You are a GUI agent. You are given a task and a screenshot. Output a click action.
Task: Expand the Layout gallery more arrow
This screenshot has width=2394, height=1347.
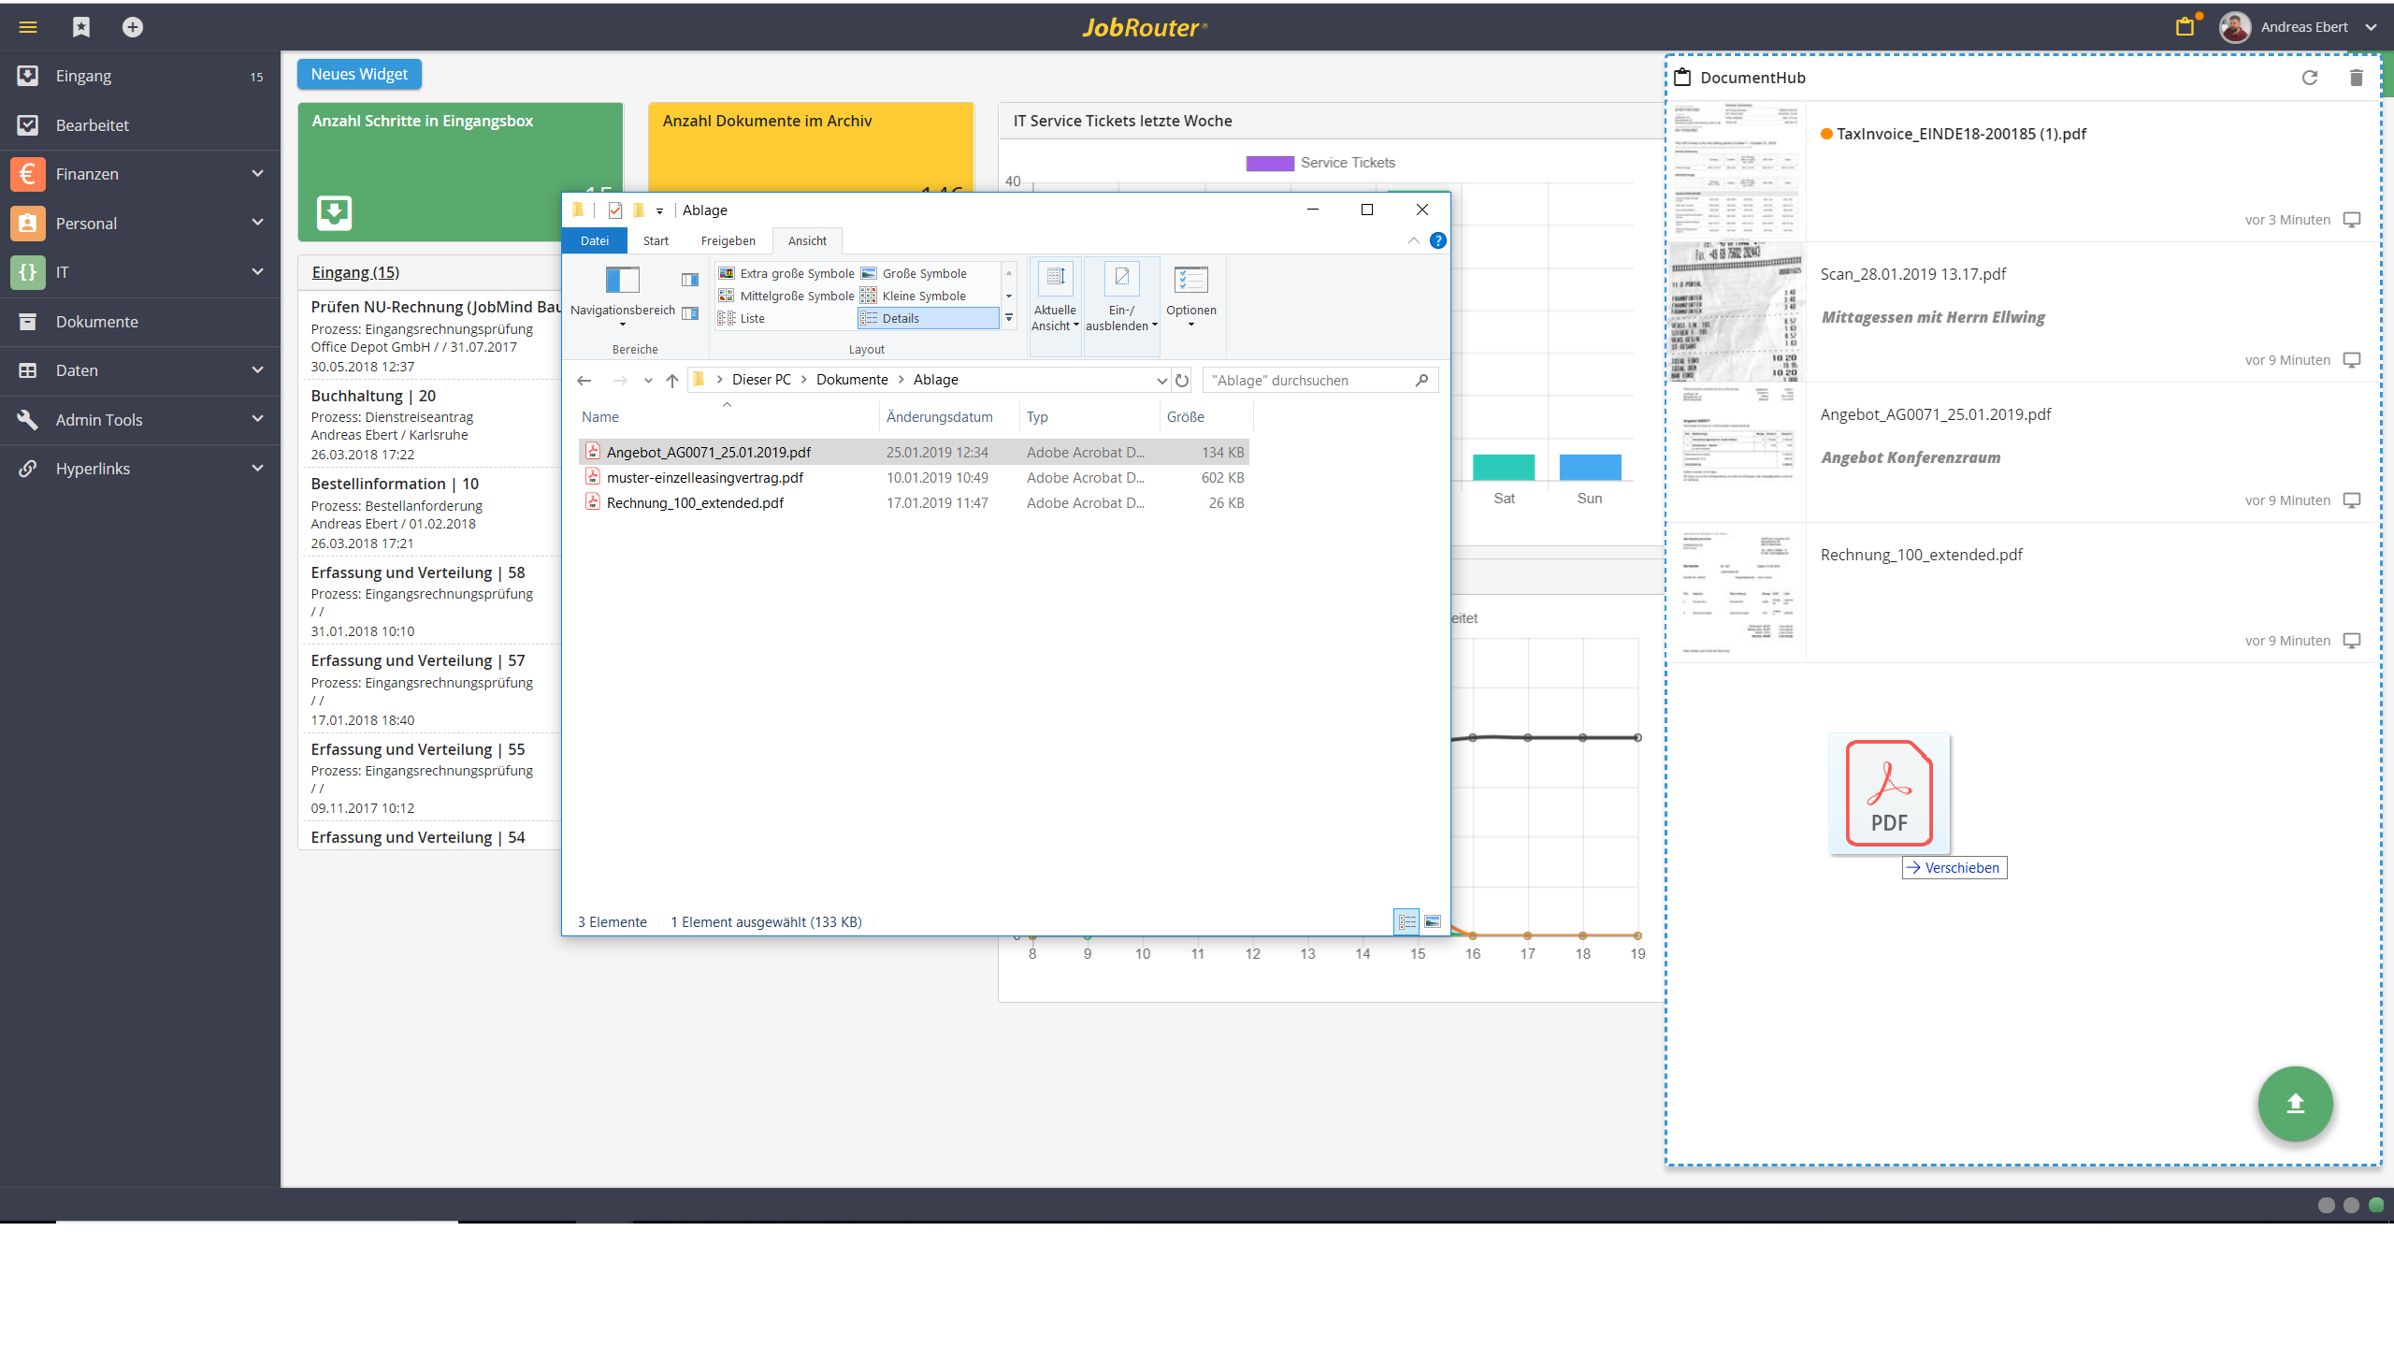[1009, 318]
